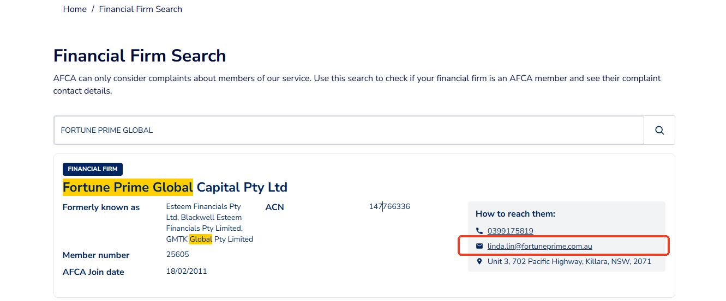Focus the firm search text field
The height and width of the screenshot is (301, 726).
[349, 130]
